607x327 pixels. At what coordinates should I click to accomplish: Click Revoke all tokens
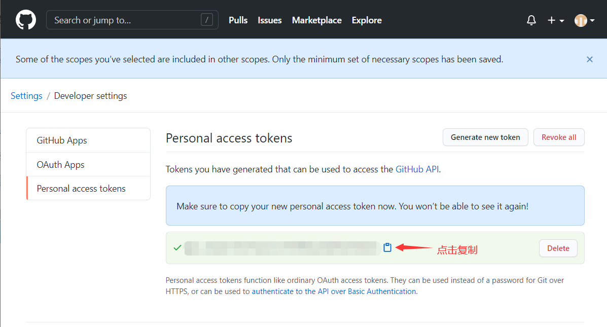(x=558, y=137)
